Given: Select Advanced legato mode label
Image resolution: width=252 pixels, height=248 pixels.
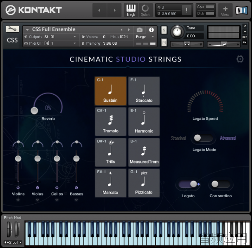Looking at the screenshot, I should [228, 138].
